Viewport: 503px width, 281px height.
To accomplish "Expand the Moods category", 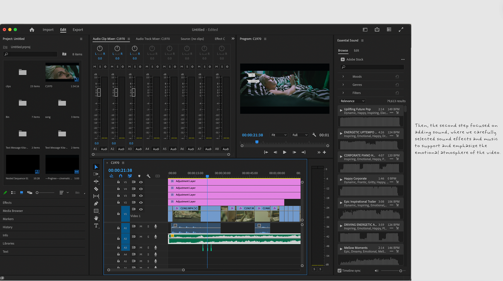I will 343,77.
